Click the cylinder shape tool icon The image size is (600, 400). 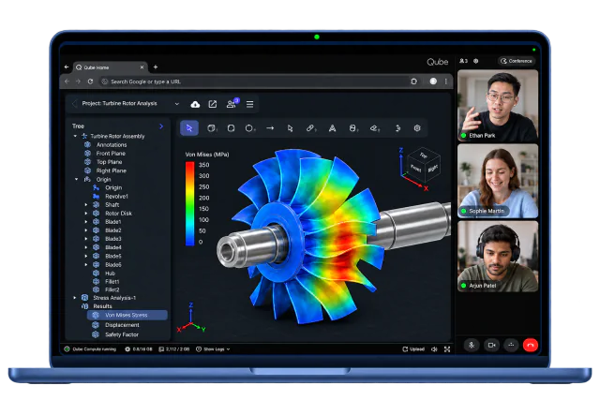(x=353, y=128)
